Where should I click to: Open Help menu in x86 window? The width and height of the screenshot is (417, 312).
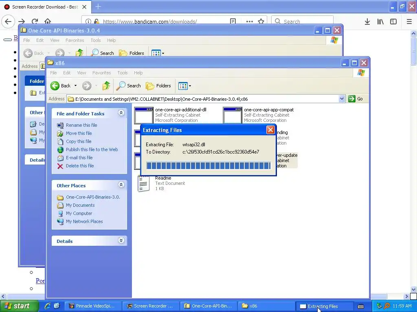(138, 73)
